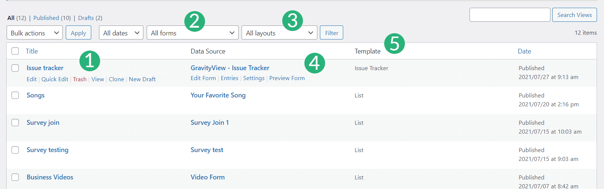Open Quick Edit for Issue tracker
The height and width of the screenshot is (189, 604).
pos(55,79)
